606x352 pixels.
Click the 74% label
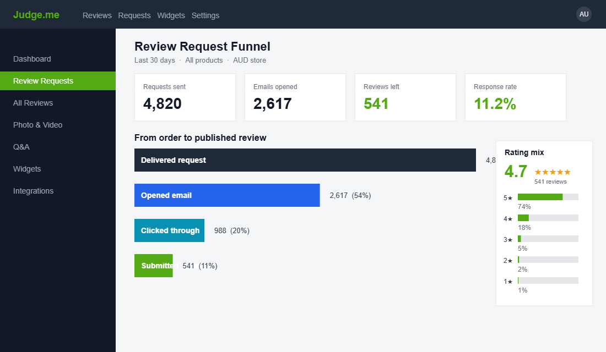pos(524,206)
